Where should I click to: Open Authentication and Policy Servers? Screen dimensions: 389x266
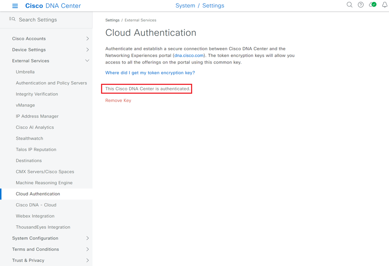[x=51, y=83]
